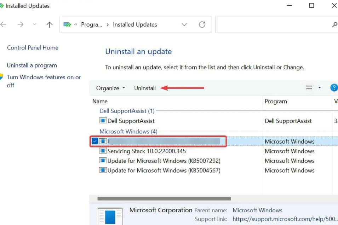Click the horizontal scrollbar thumb
The image size is (338, 225).
click(x=164, y=198)
